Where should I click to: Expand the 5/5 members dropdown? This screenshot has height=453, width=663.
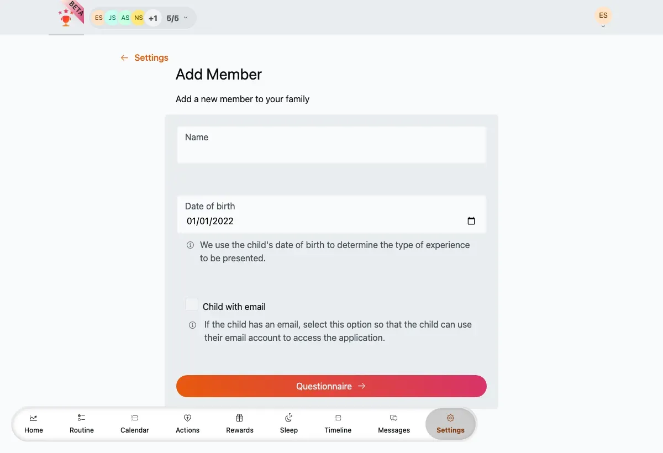177,18
